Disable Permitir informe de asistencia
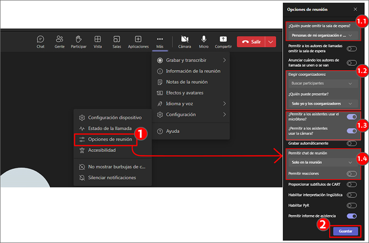The height and width of the screenshot is (243, 369). pyautogui.click(x=351, y=216)
